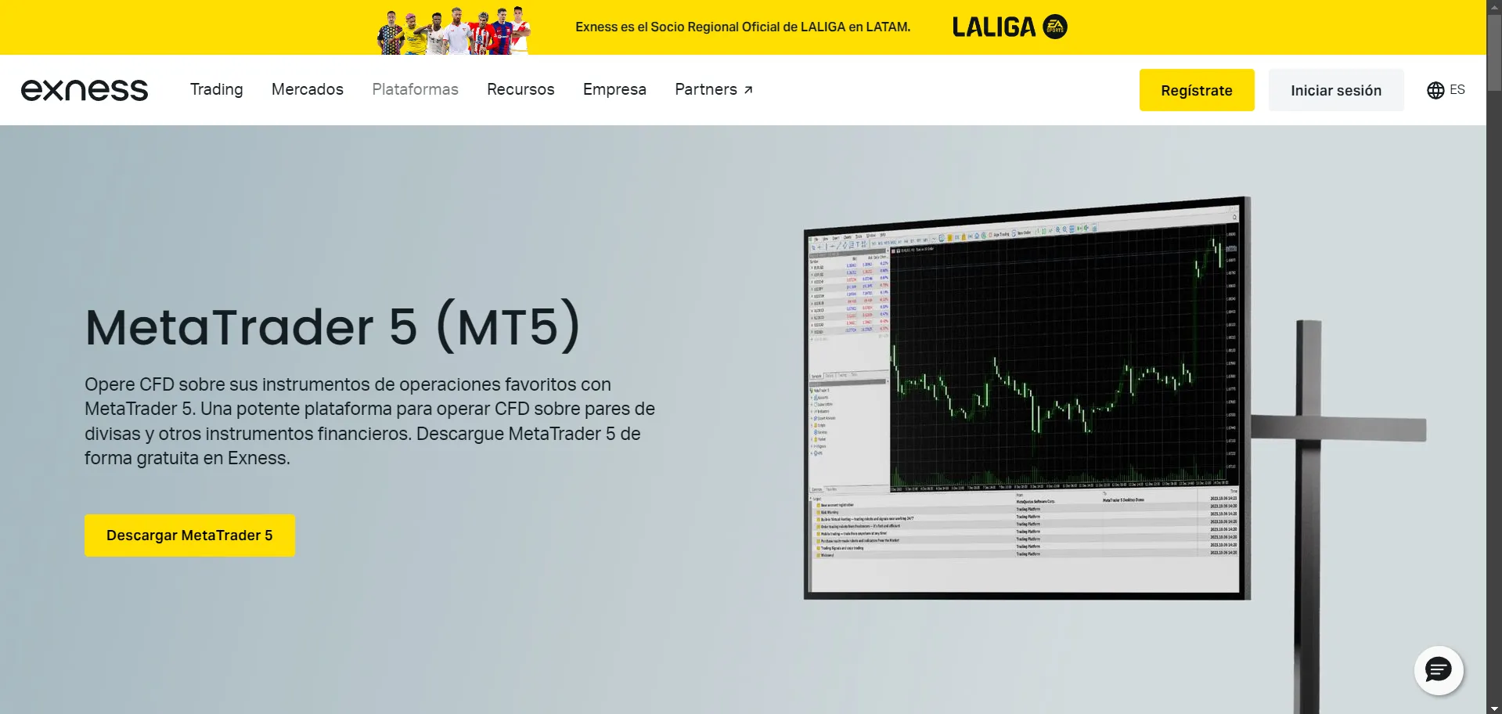Click the football players banner image
Screen dimensions: 1502x714
tap(454, 30)
